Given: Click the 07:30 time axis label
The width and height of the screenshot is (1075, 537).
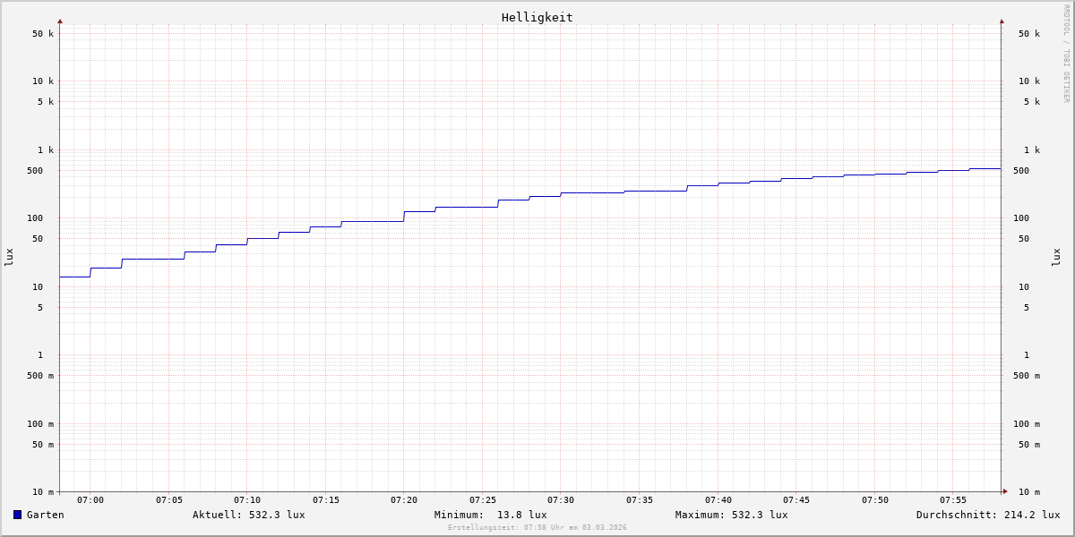Looking at the screenshot, I should (x=561, y=500).
